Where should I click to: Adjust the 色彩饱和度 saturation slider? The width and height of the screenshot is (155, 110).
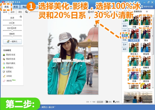(12, 30)
